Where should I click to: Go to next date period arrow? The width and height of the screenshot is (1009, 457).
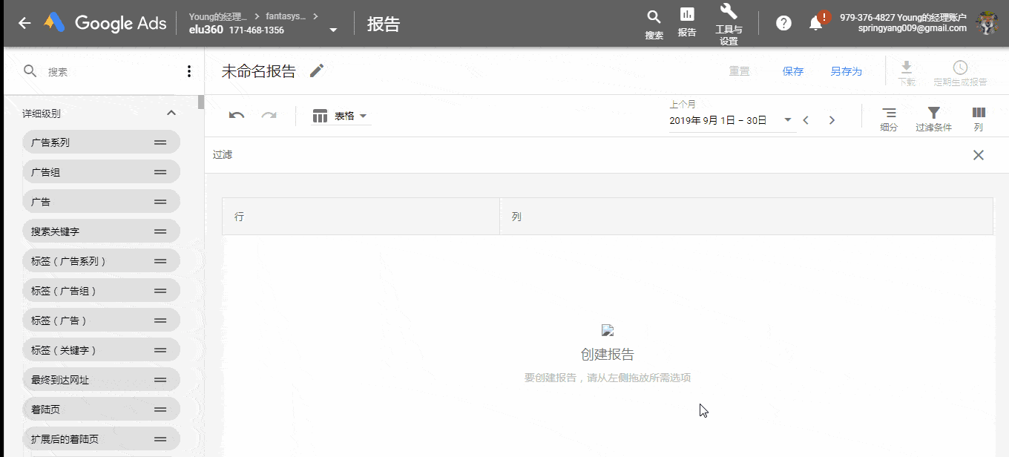pos(832,120)
